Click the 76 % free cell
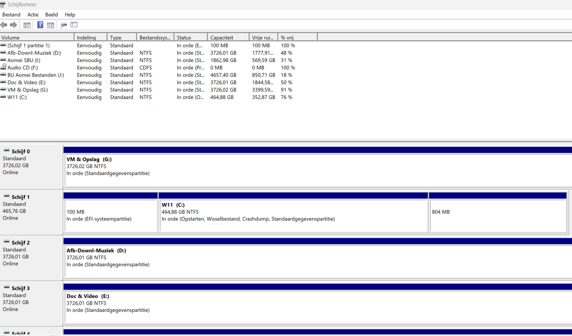572x336 pixels. (x=286, y=97)
